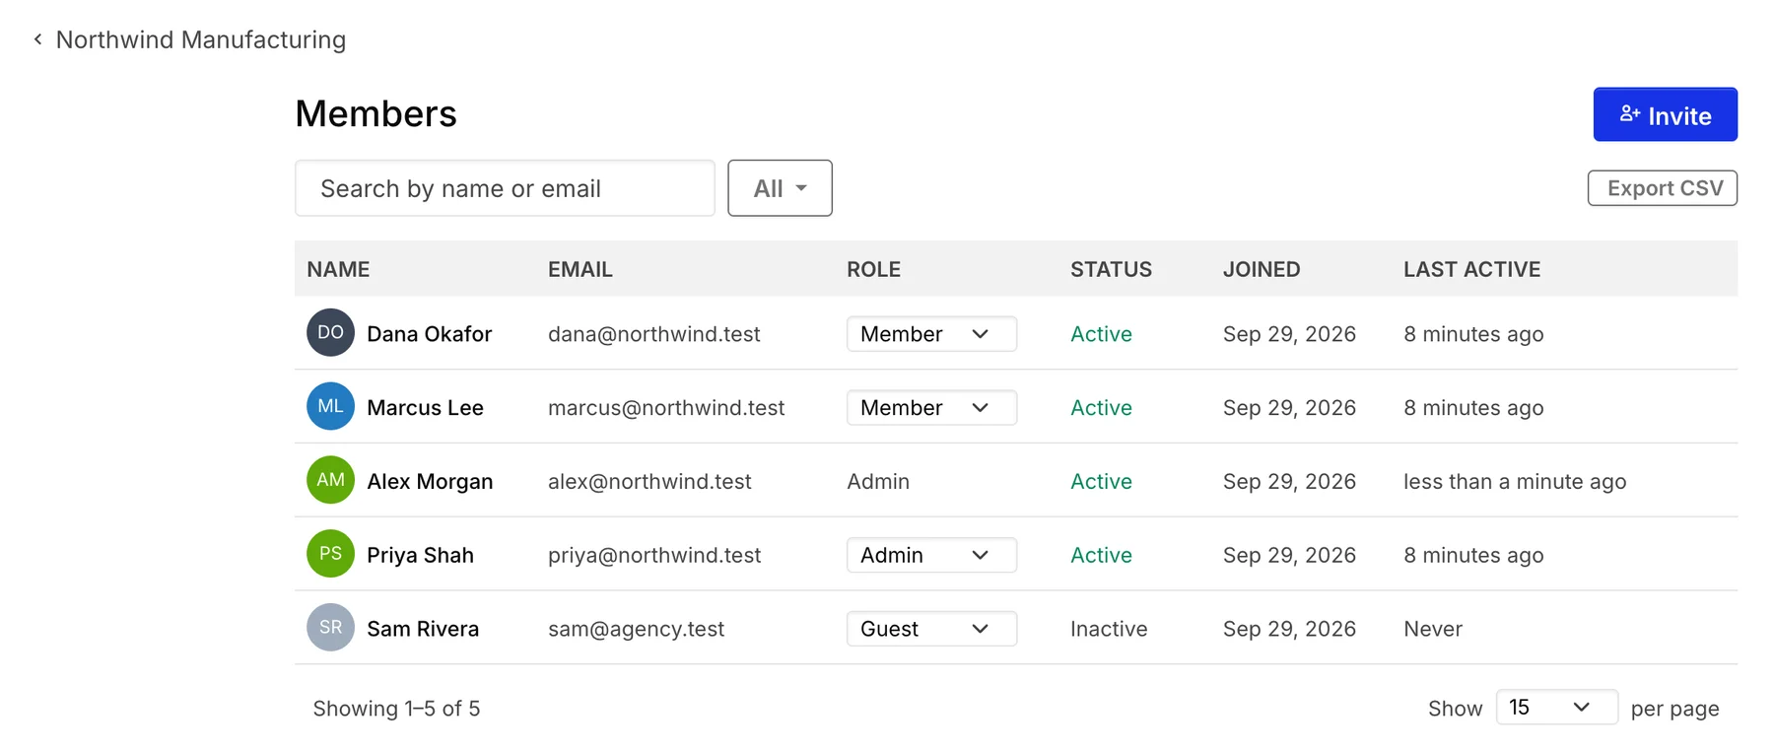Click the "less than a minute ago" cell
Screen dimensions: 1774x752
tap(1515, 481)
